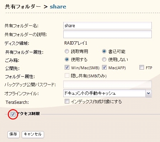
Task: Select the 書込可能 radio button
Action: click(104, 51)
